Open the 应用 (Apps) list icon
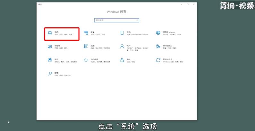Viewport: 255px width, 131px height. (x=86, y=46)
